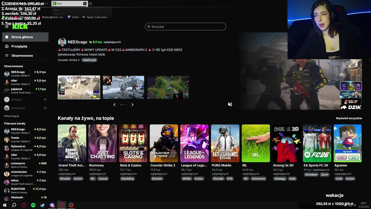Screen dimensions: 371x209
Task: Open Windows Start menu
Action: pos(5,205)
